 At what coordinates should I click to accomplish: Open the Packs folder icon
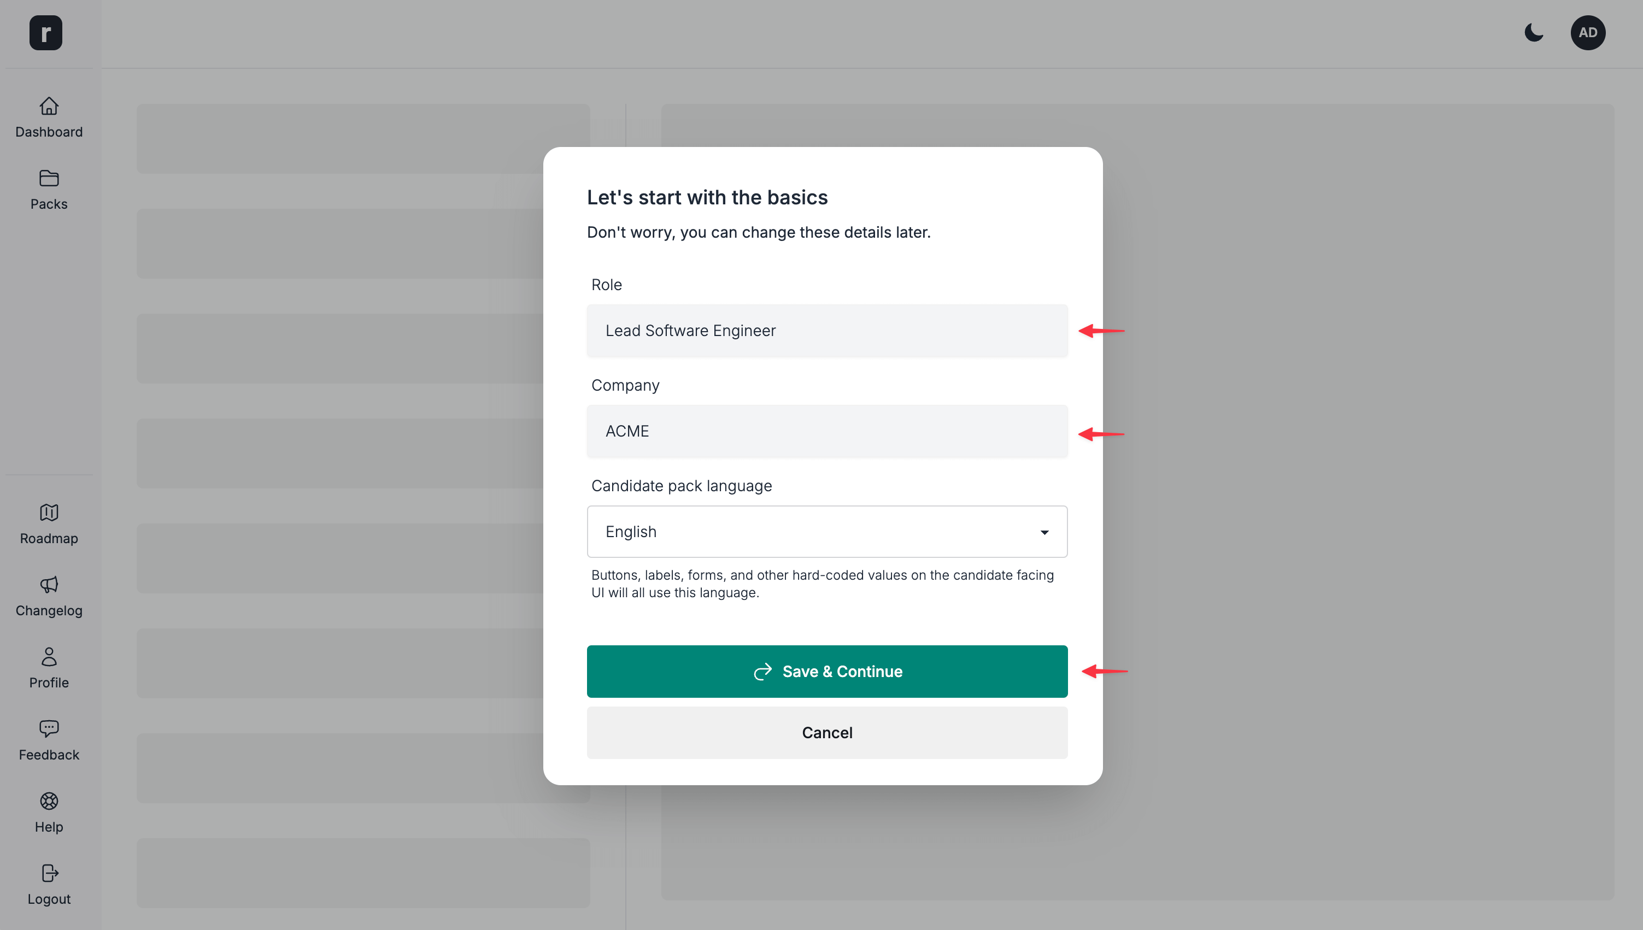point(49,178)
